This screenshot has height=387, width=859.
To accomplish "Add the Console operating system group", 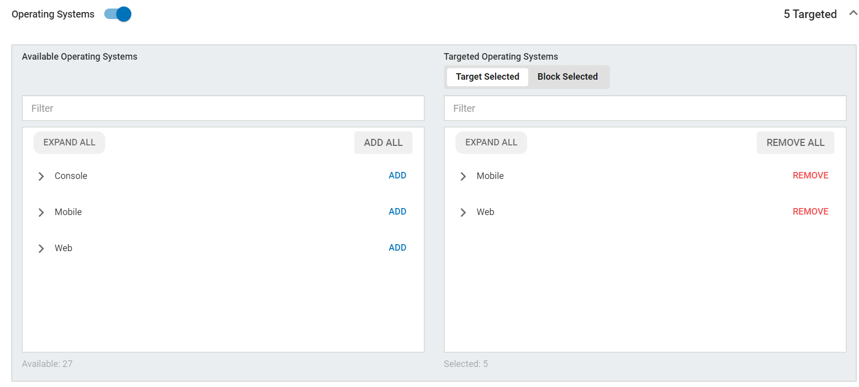I will coord(397,175).
